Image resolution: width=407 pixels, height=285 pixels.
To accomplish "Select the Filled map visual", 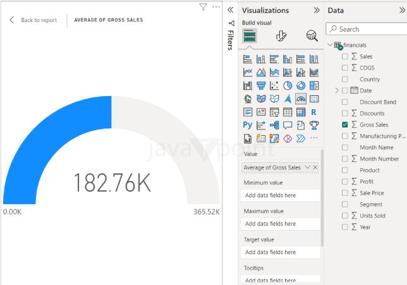I will (x=261, y=99).
